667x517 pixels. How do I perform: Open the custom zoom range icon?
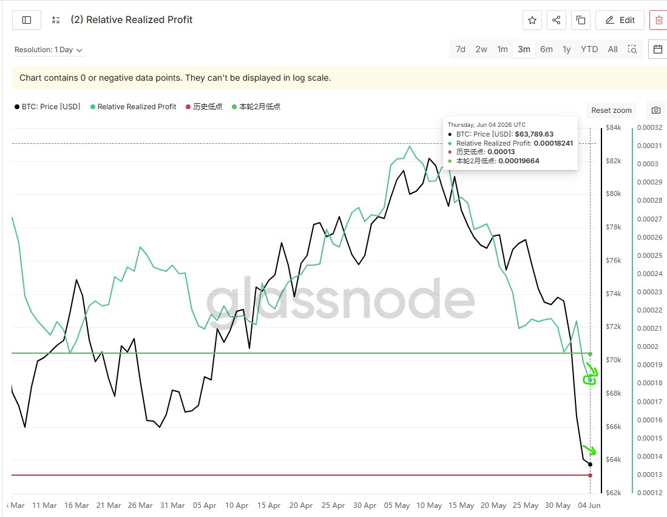632,49
